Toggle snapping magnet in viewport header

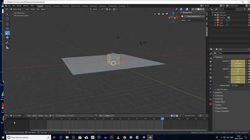click(x=107, y=9)
